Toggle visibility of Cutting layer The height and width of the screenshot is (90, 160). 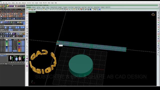click(x=17, y=49)
